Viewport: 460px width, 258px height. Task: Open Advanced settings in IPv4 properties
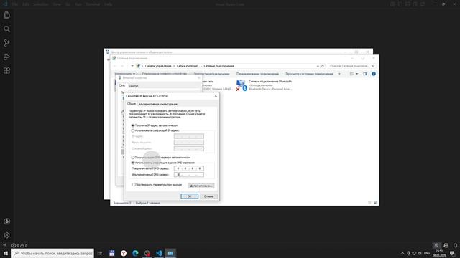201,186
